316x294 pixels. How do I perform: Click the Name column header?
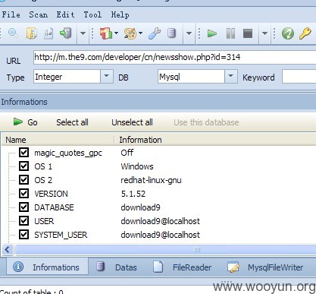(58, 140)
